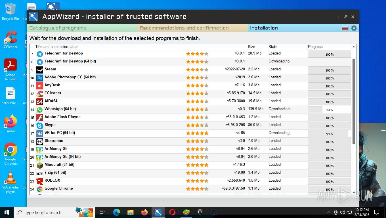Click the star rating of Minecraft (64 bit)
Image resolution: width=386 pixels, height=218 pixels.
tap(197, 165)
